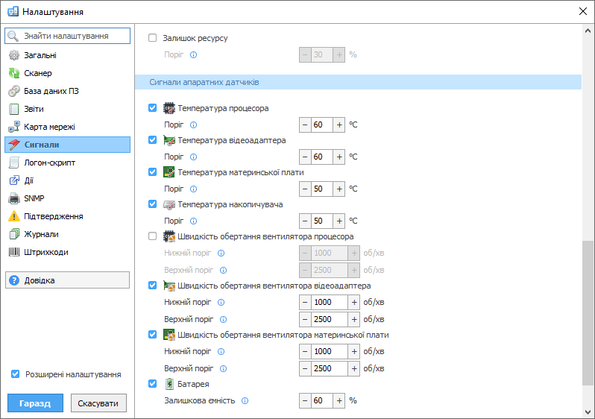Viewport: 595px width, 419px height.
Task: Click the Підтвердження warning icon
Action: [13, 216]
